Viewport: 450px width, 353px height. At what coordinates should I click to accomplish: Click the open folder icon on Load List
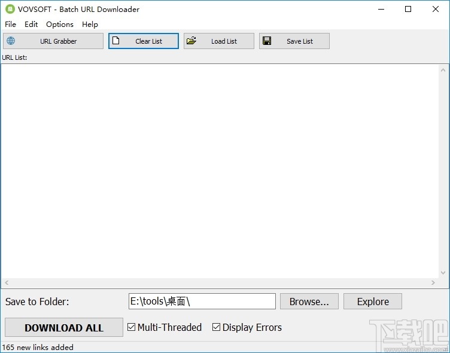pyautogui.click(x=191, y=41)
